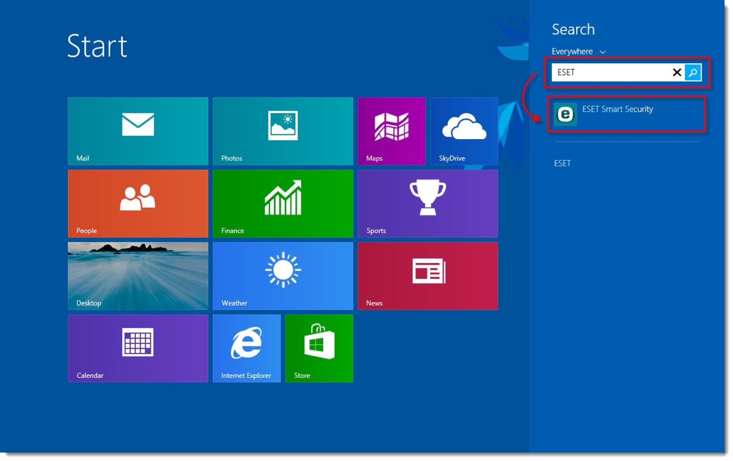Open the Store tile
The width and height of the screenshot is (733, 461).
tap(319, 348)
